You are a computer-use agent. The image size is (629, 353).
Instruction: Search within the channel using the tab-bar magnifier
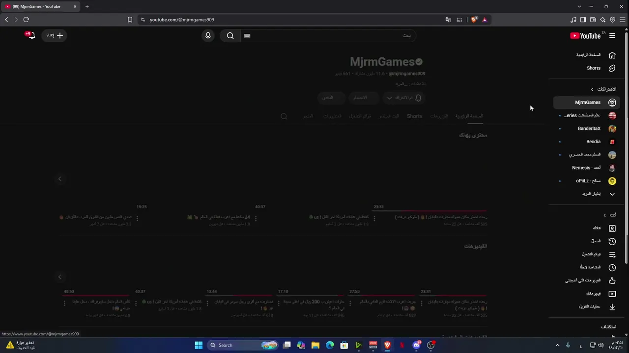click(284, 116)
